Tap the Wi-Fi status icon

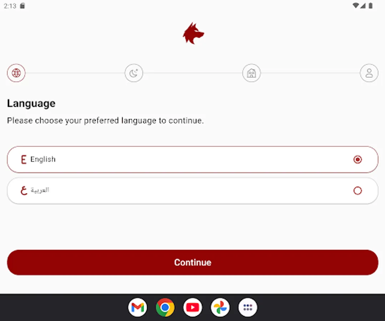pyautogui.click(x=355, y=6)
